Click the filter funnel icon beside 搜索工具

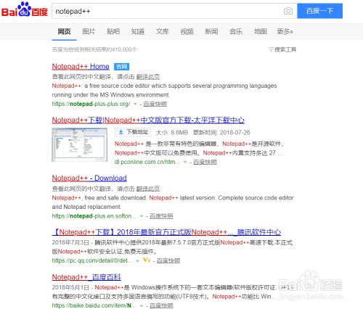pos(271,49)
